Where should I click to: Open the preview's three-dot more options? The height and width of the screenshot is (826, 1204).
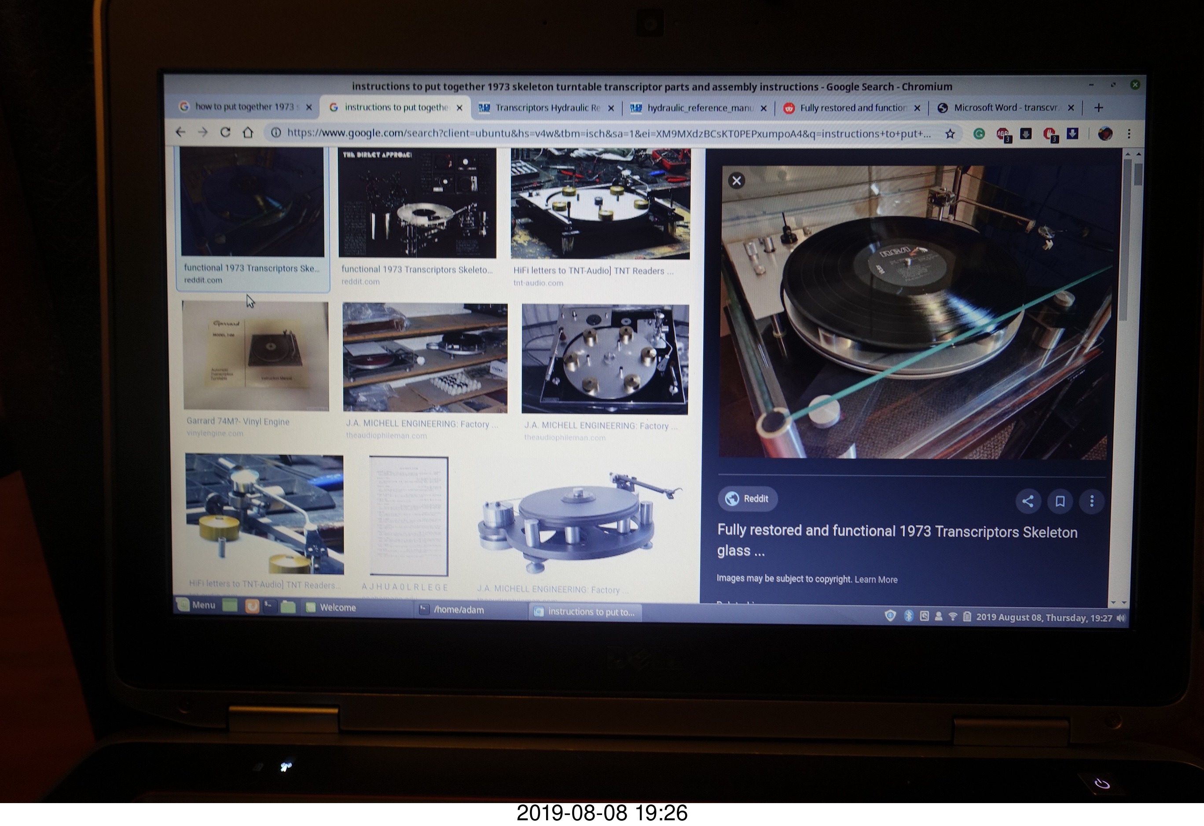click(x=1092, y=501)
